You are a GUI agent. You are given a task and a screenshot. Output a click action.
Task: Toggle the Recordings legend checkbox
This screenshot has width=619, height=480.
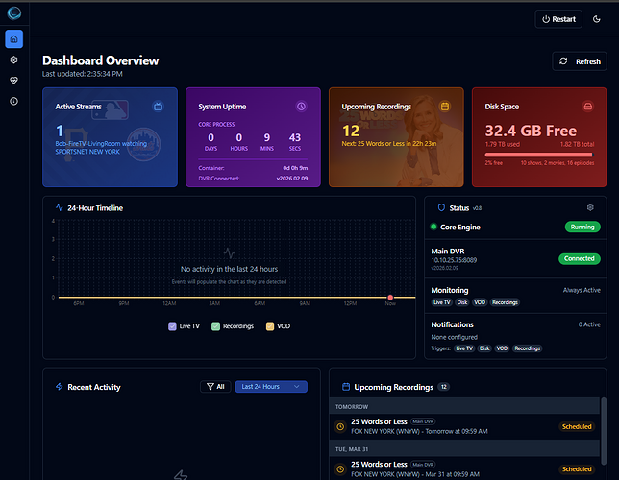click(216, 326)
